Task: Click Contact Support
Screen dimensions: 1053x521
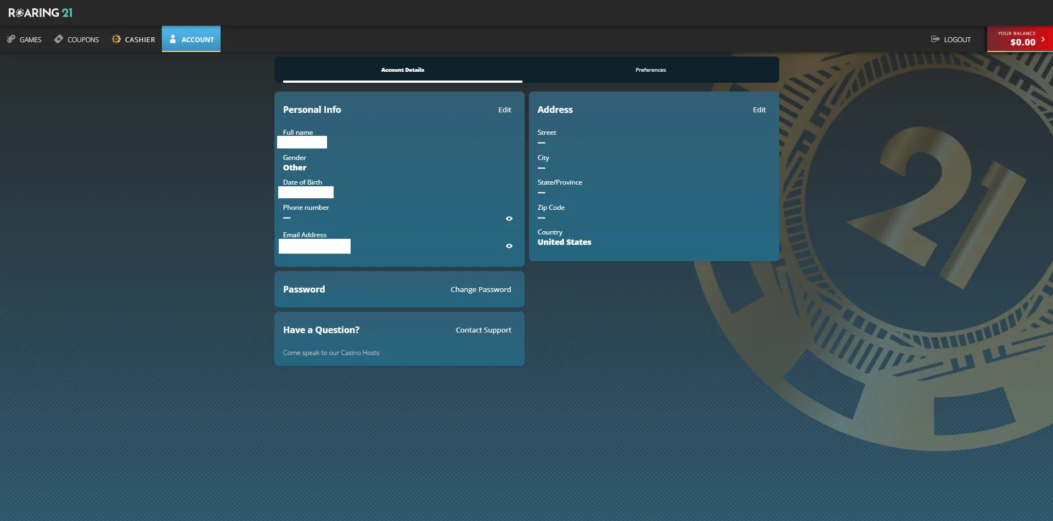Action: (483, 330)
